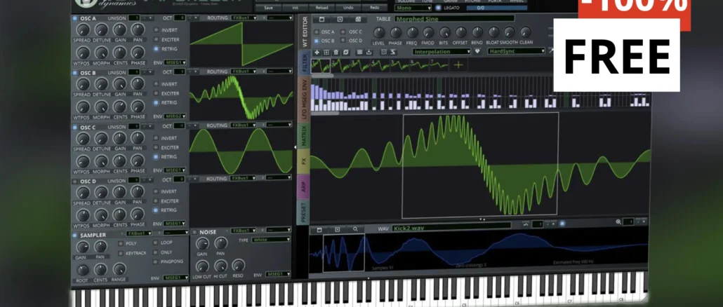723x307 pixels.
Task: Select OSC C radio in WT editor
Action: (x=343, y=32)
